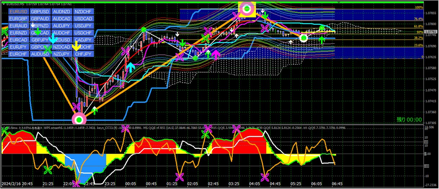Select the white-ringed green dot marker
The height and width of the screenshot is (189, 439).
(x=304, y=38)
